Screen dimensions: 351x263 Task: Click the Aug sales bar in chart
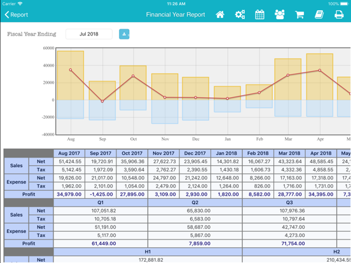(x=71, y=76)
